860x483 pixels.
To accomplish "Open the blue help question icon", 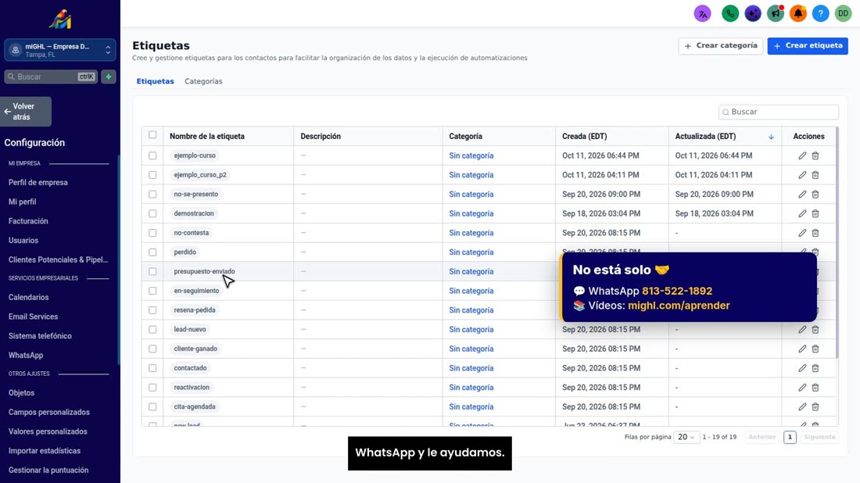I will click(x=820, y=14).
